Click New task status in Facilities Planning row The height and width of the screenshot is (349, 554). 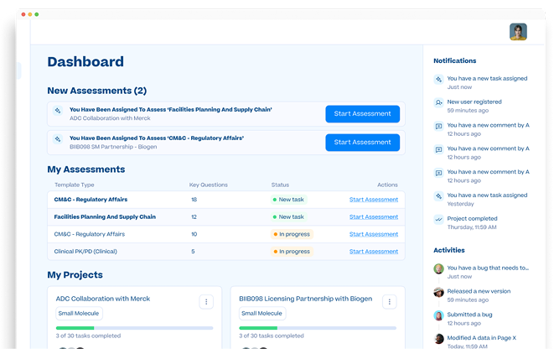pyautogui.click(x=288, y=216)
